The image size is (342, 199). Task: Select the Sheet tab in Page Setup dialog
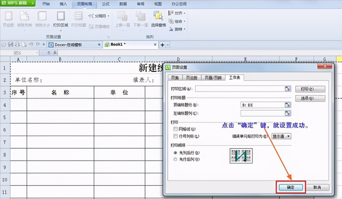coord(235,77)
